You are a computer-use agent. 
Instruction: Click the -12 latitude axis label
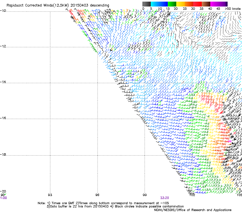coord(3,46)
